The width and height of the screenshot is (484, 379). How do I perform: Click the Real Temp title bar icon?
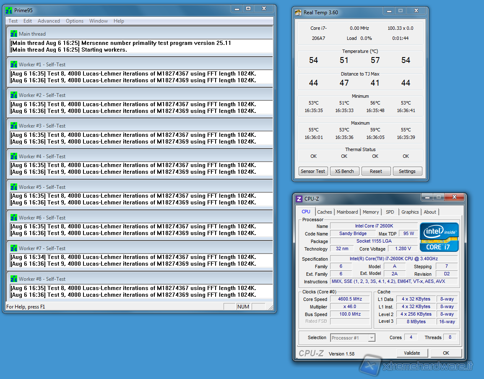tap(298, 13)
